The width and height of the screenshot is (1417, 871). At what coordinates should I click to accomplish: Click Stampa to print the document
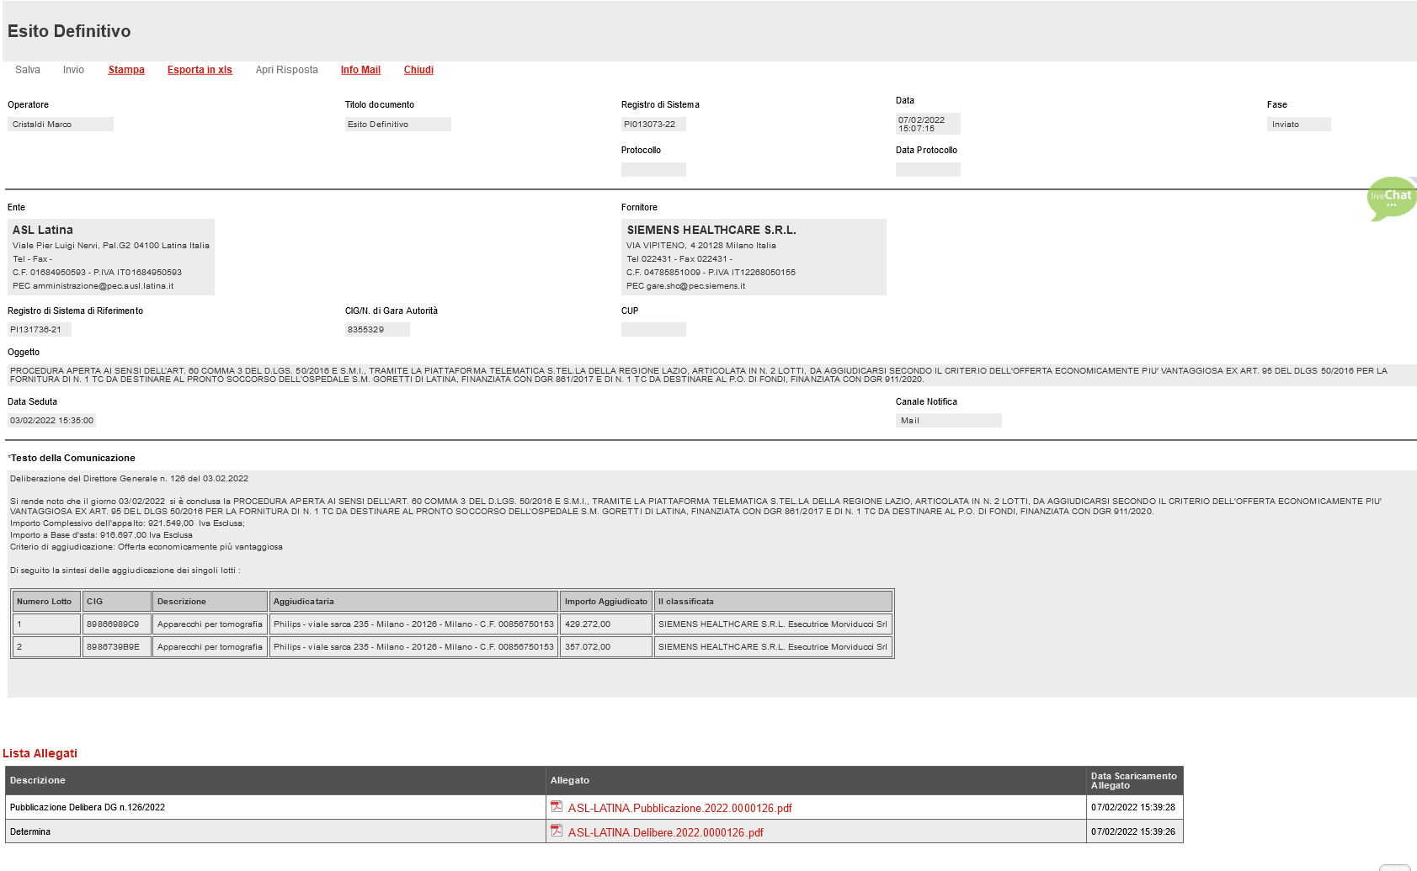pos(126,70)
